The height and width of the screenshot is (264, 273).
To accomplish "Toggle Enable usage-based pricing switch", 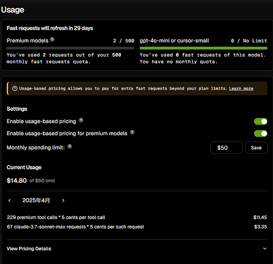I will point(260,121).
